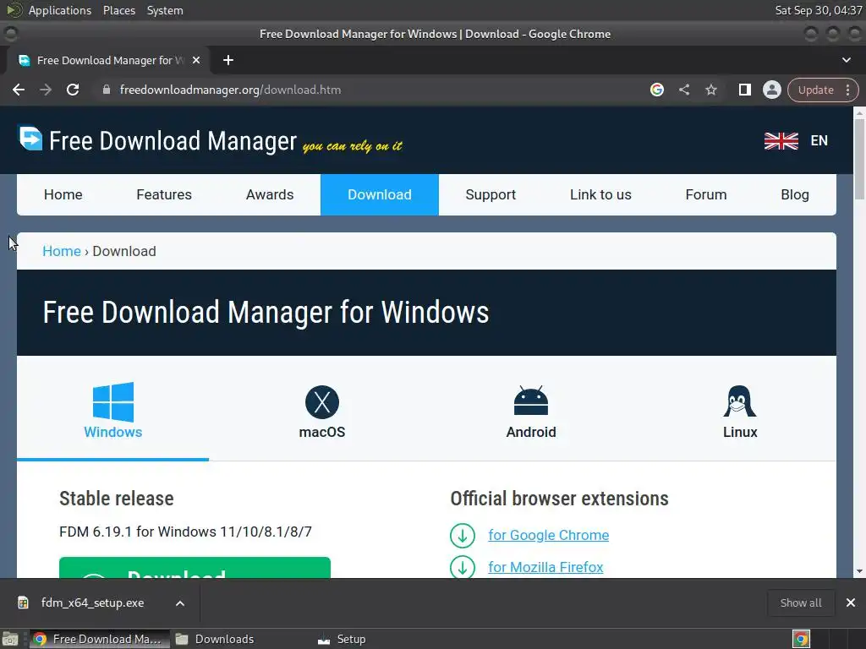Image resolution: width=866 pixels, height=649 pixels.
Task: Open the Features navigation tab
Action: click(164, 195)
